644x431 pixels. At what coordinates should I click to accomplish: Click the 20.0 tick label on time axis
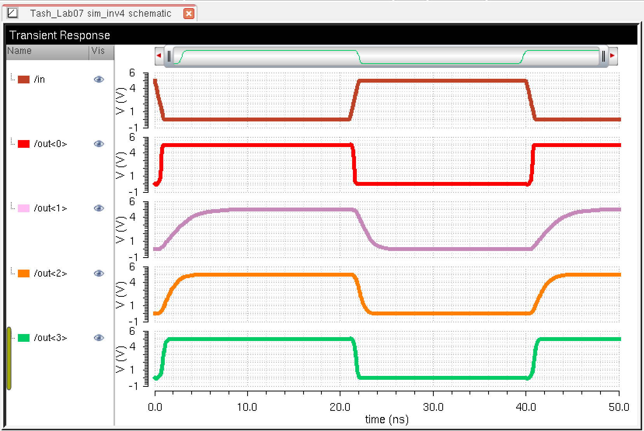340,407
